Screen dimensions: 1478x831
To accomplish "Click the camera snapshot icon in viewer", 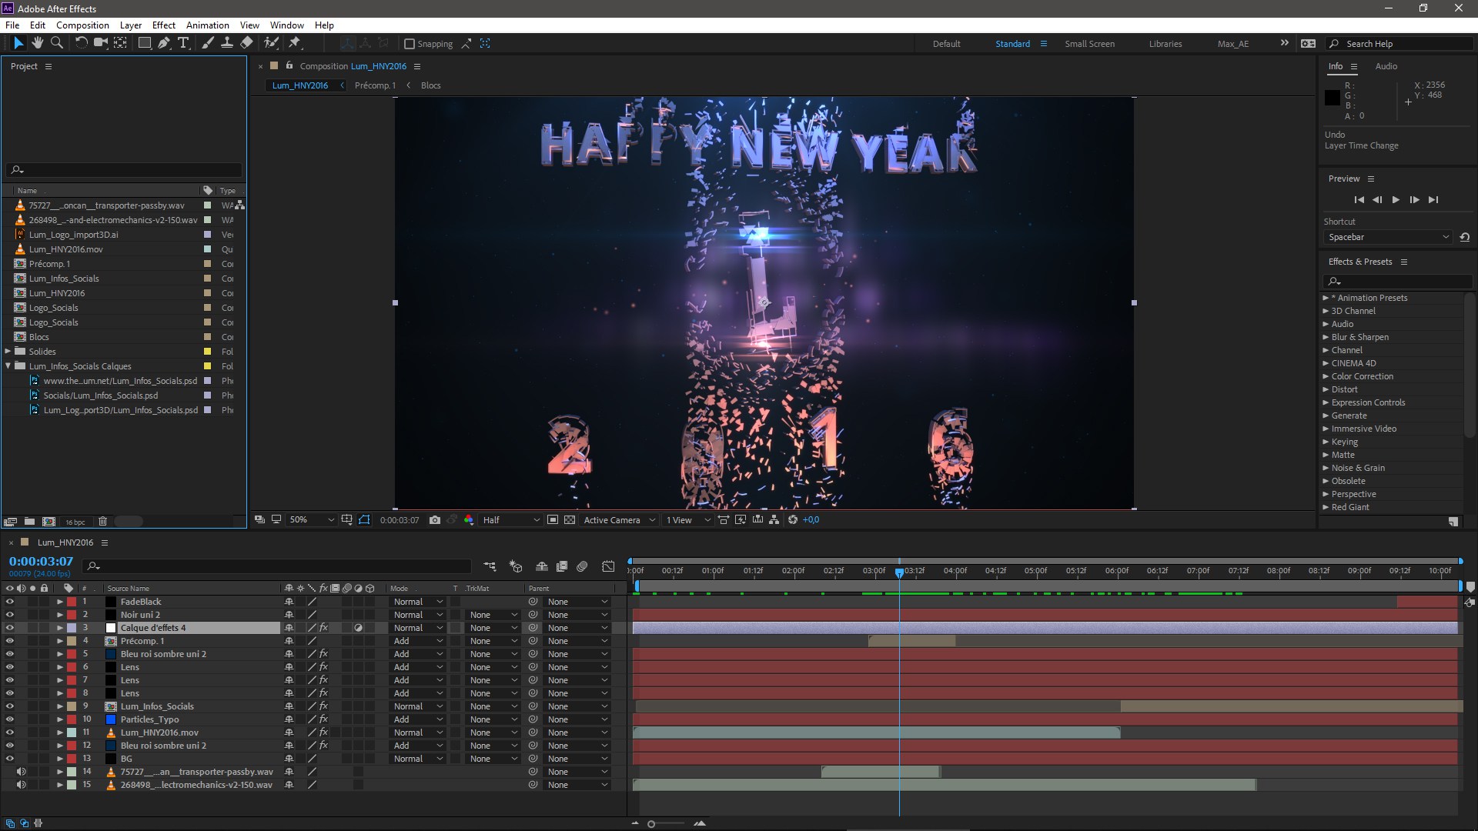I will 433,519.
